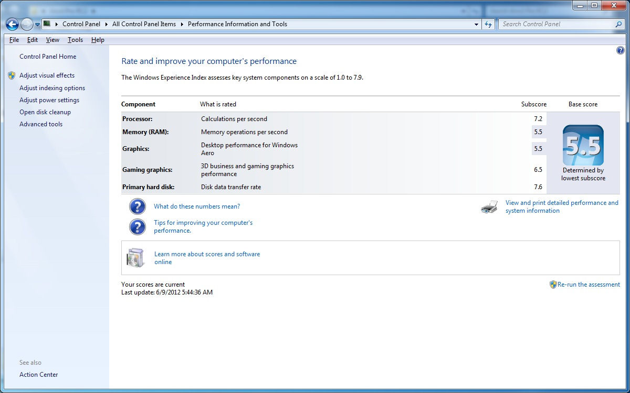Click question icon beside performance tips link

(x=138, y=227)
